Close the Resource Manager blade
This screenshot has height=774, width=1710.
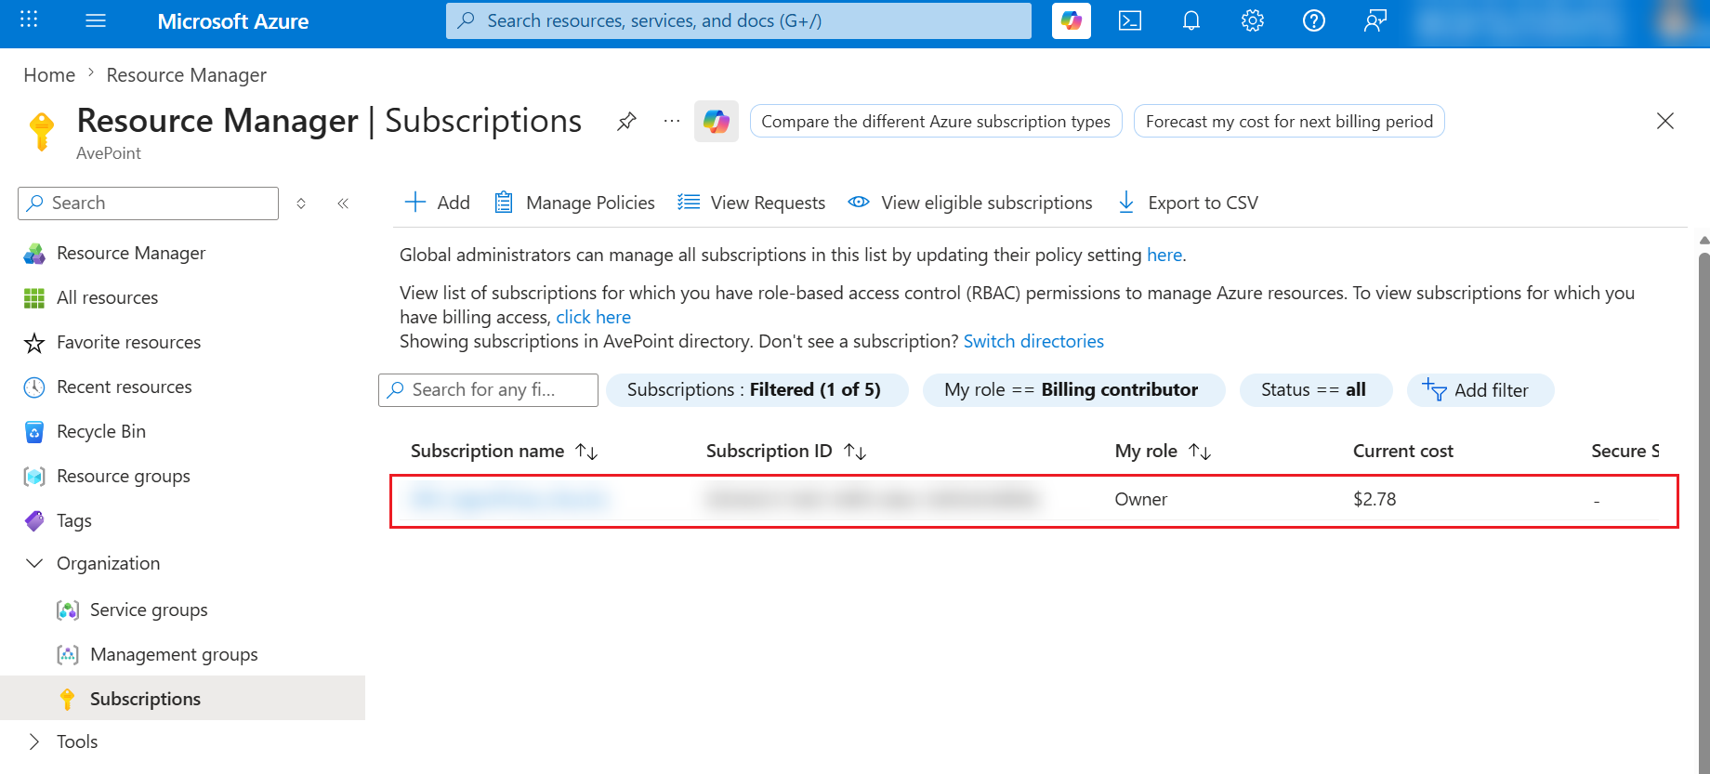pyautogui.click(x=1665, y=121)
